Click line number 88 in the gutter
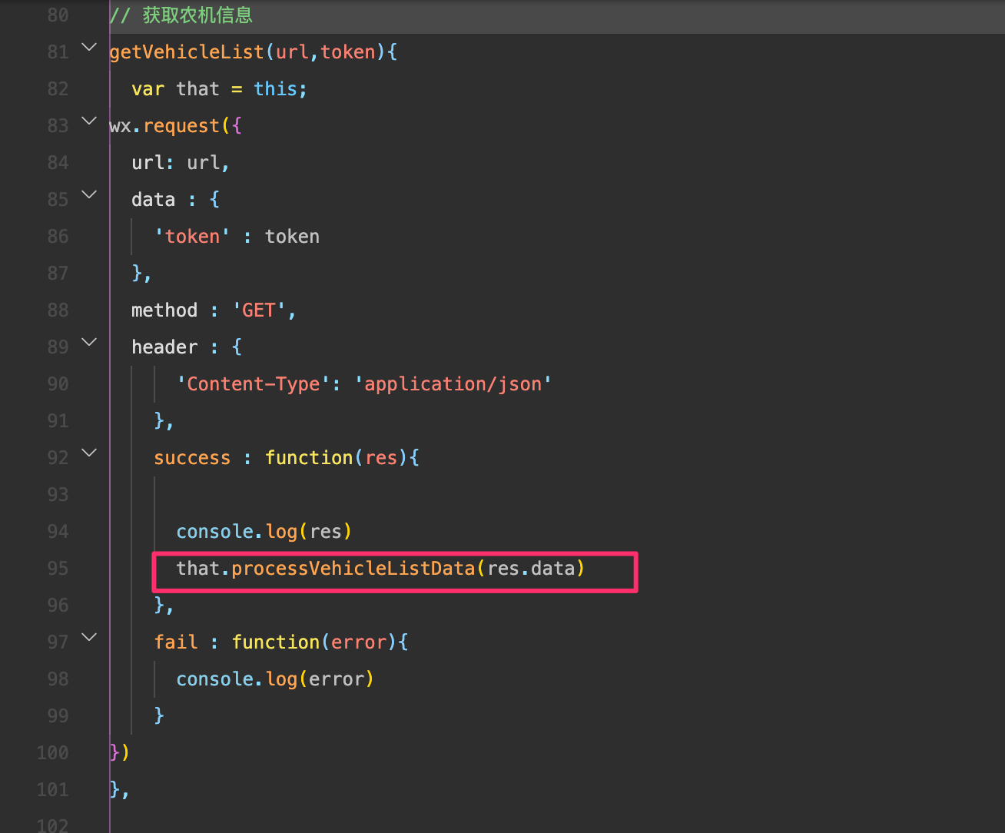 (58, 310)
